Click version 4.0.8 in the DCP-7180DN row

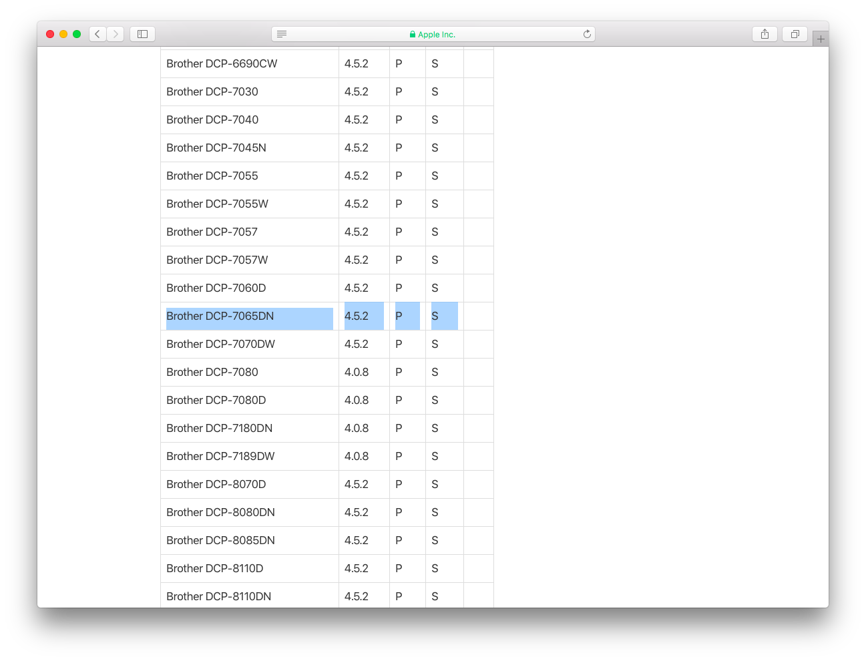click(357, 429)
